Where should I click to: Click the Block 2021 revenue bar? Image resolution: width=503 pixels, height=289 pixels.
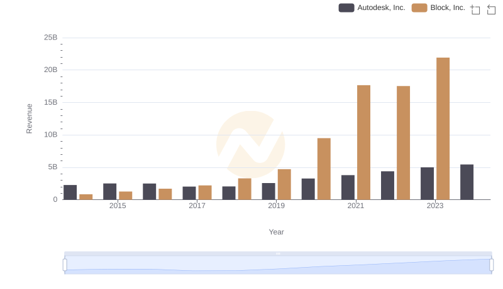(363, 142)
